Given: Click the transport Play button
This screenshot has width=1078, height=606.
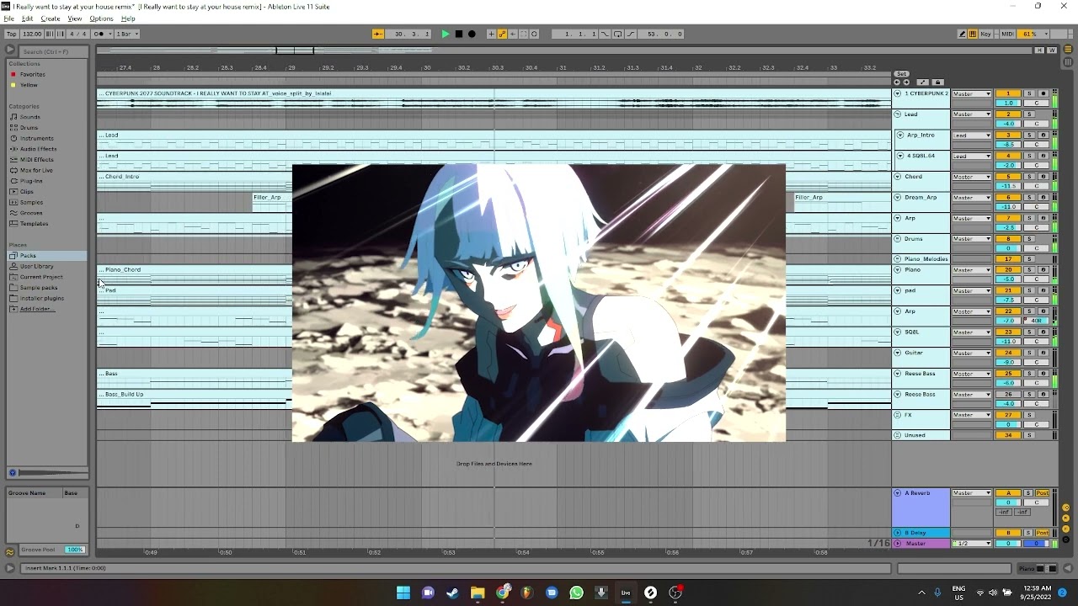Looking at the screenshot, I should [x=446, y=34].
